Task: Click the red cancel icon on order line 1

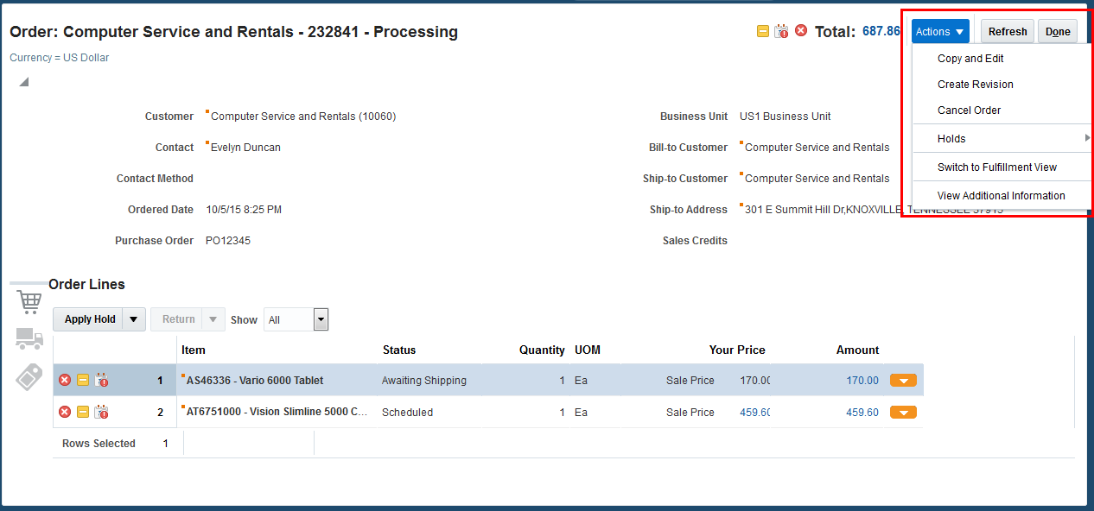Action: [64, 380]
